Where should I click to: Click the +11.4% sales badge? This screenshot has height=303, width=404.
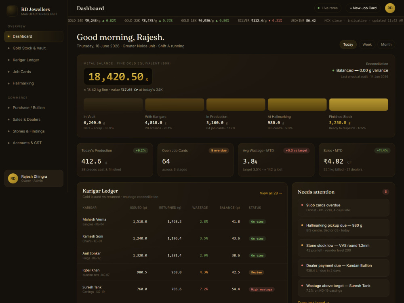(x=382, y=150)
